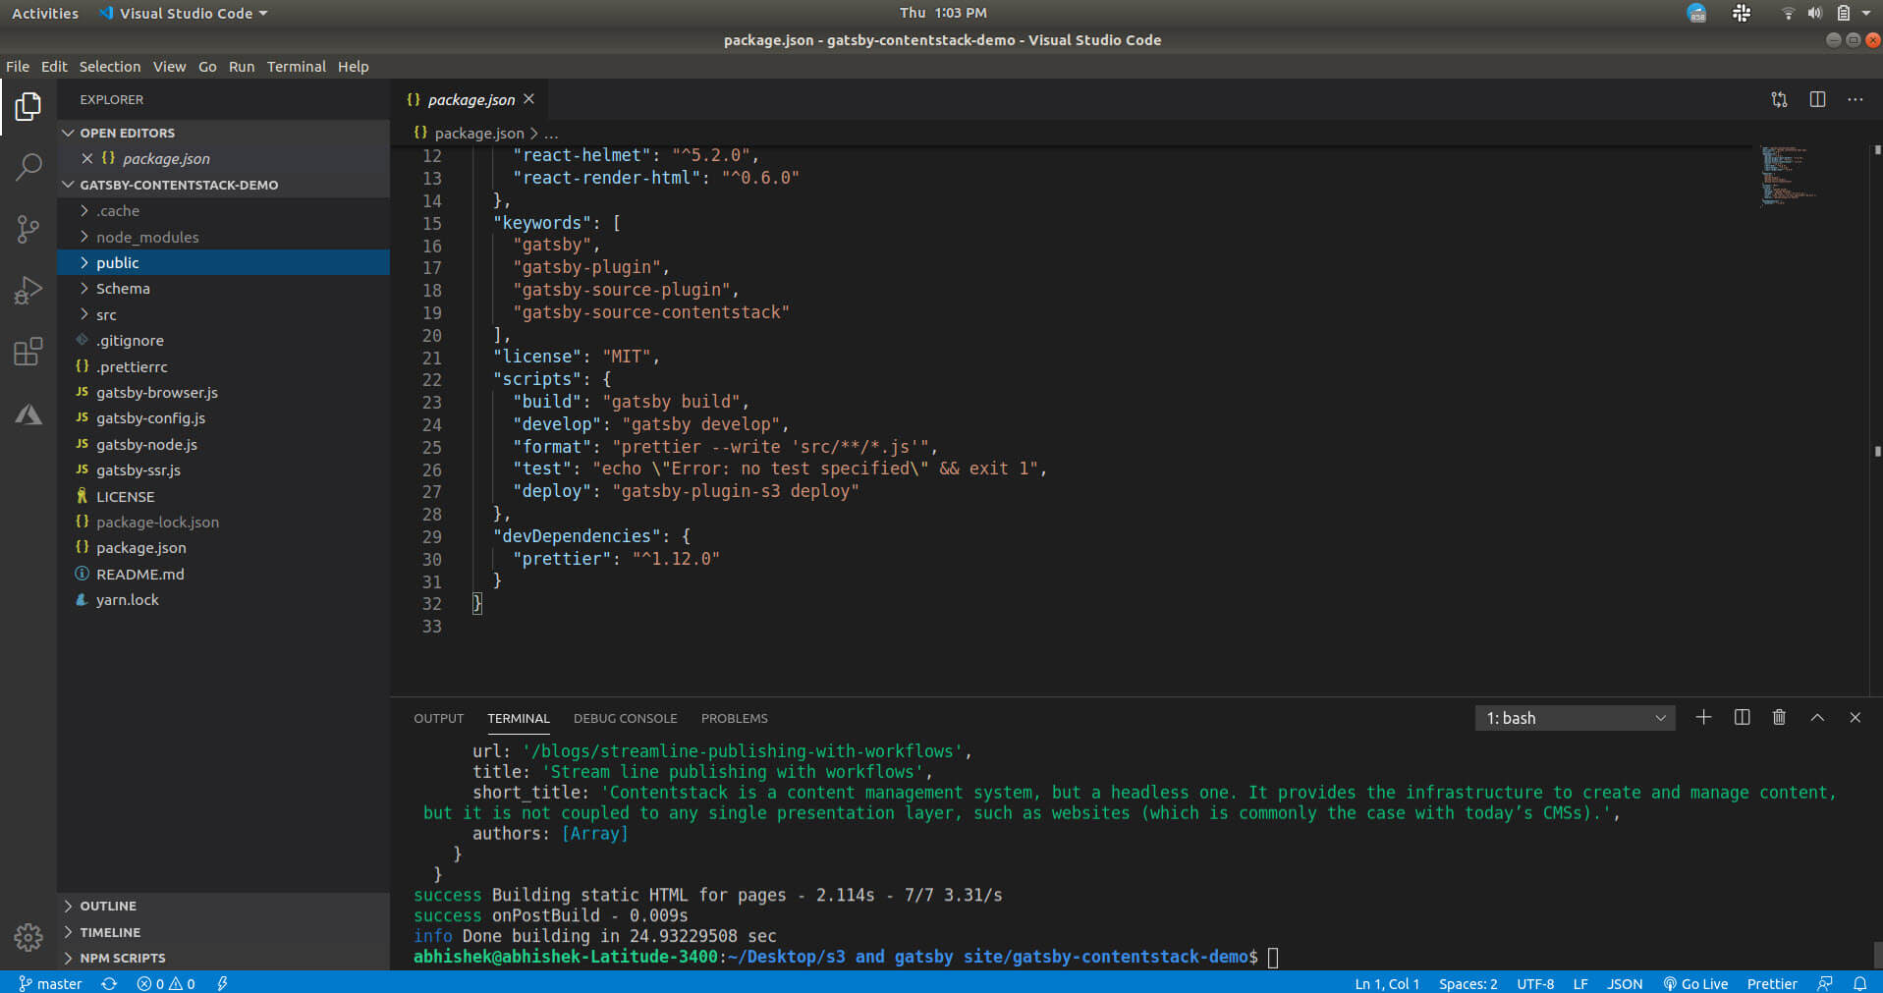Open the Source Control view
Screen dimensions: 1883x993
coord(28,229)
